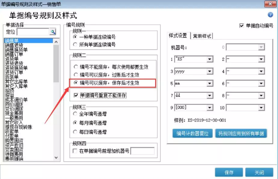Click the 关闭 button
Viewport: 278px width, 179px height.
tap(259, 172)
